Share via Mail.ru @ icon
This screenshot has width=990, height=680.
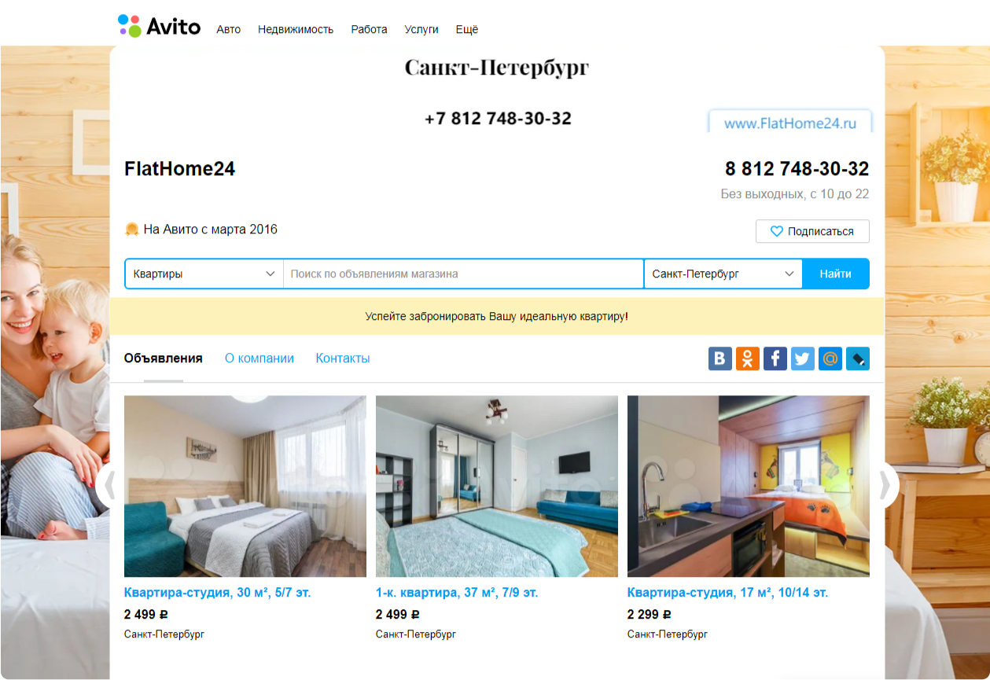[x=830, y=359]
